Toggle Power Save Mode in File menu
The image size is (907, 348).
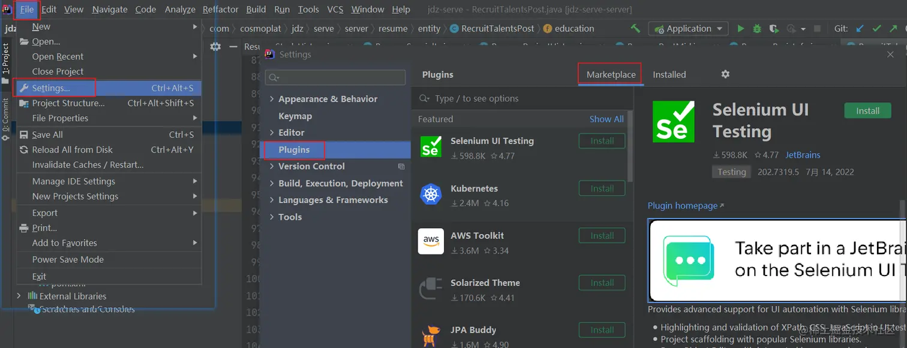(x=109, y=259)
